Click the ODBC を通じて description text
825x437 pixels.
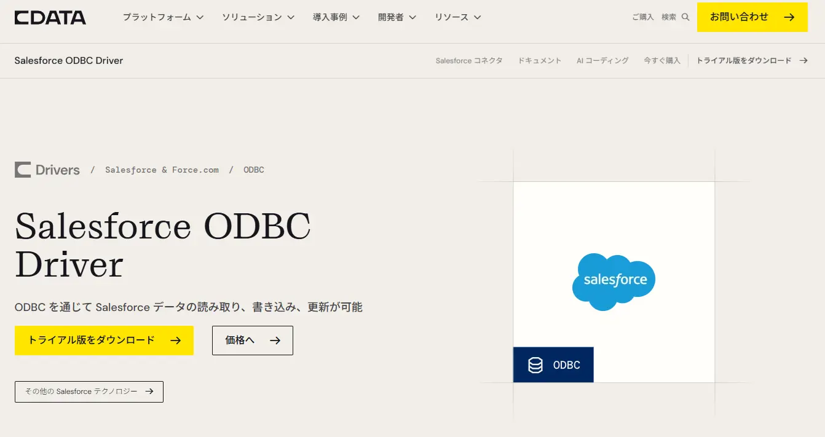pyautogui.click(x=189, y=307)
